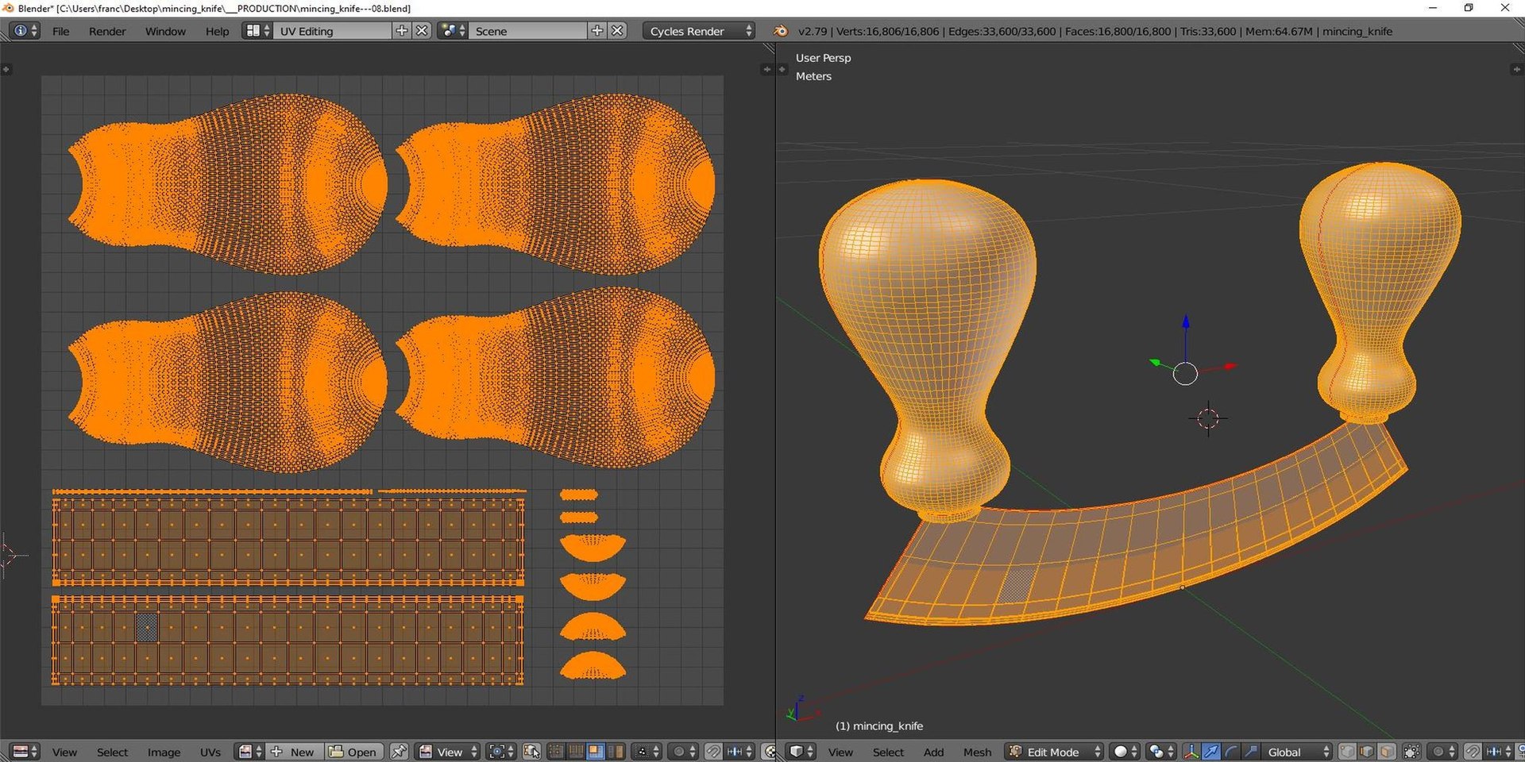The width and height of the screenshot is (1525, 762).
Task: Add a new screen layout next to UV Editing
Action: [x=402, y=31]
